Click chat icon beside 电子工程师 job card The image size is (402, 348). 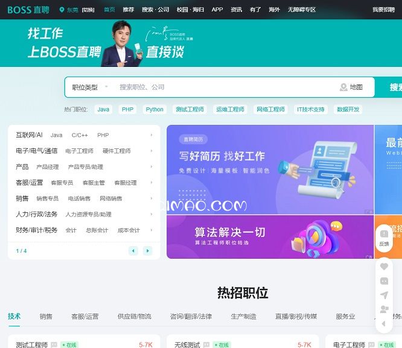(x=371, y=344)
